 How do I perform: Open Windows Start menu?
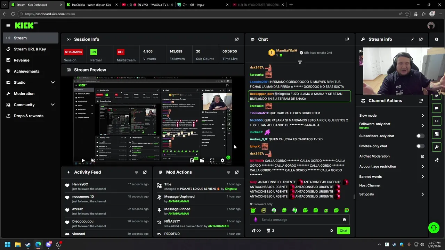point(7,244)
